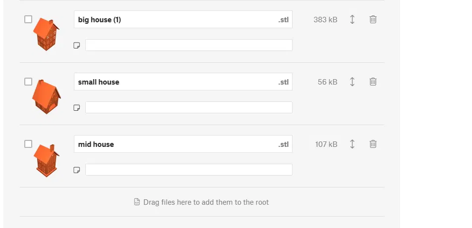Open the small house 3D thumbnail
The width and height of the screenshot is (472, 228).
46,96
